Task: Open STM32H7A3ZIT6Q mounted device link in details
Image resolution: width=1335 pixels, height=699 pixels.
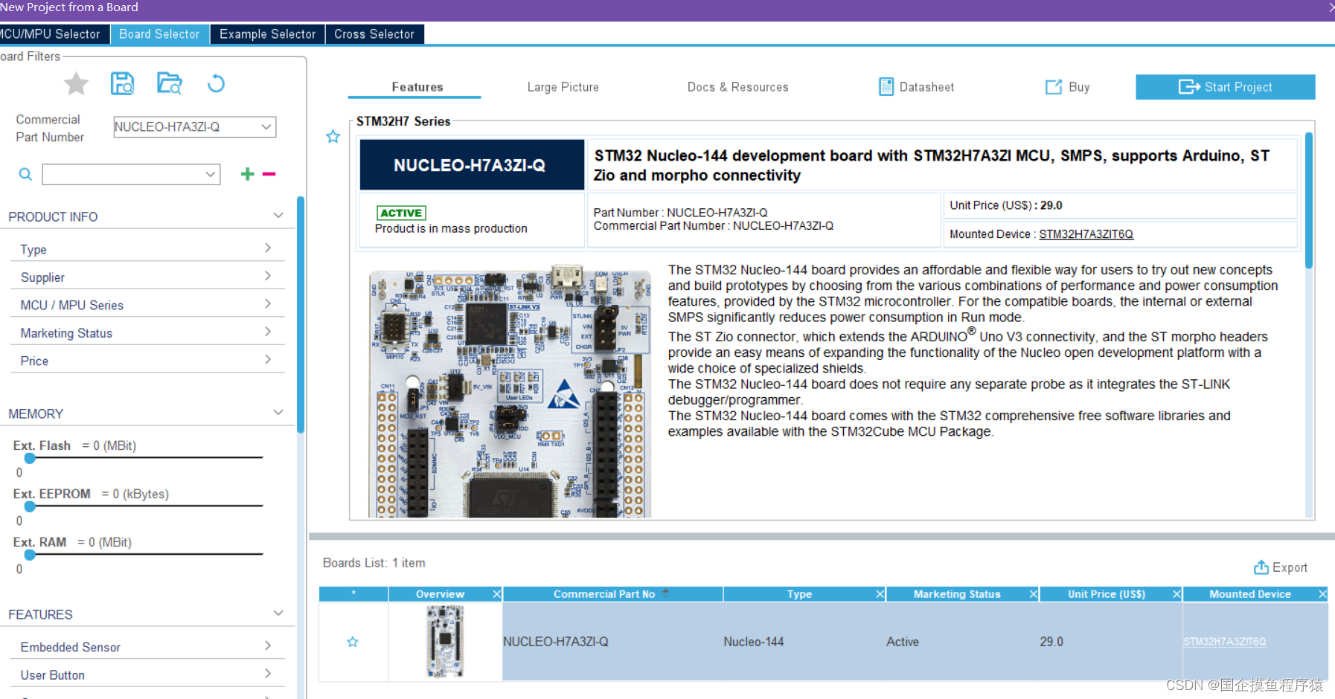Action: pyautogui.click(x=1086, y=234)
